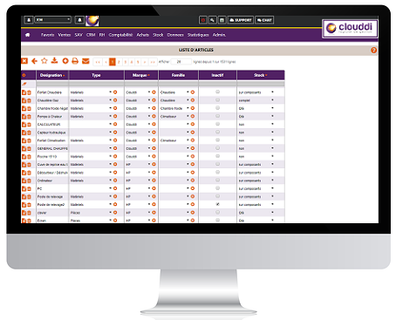
Task: Open the Comptabilité menu
Action: [120, 35]
